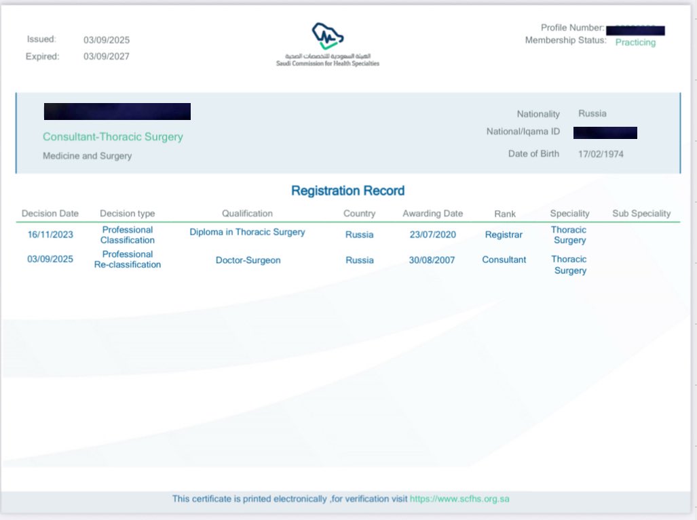Click awarding date 23/07/2020

[x=432, y=235]
